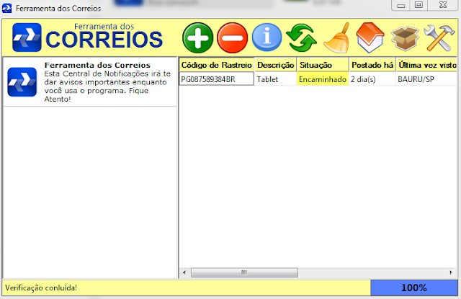Click the scrollbar right arrow
The width and height of the screenshot is (461, 299).
451,272
